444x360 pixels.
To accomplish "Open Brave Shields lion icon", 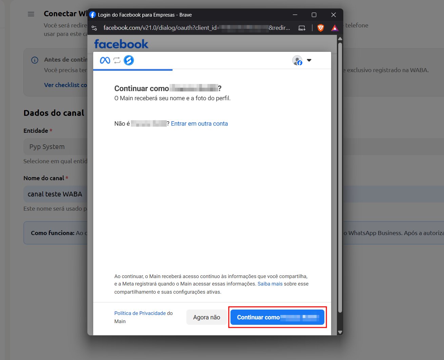I will [321, 28].
